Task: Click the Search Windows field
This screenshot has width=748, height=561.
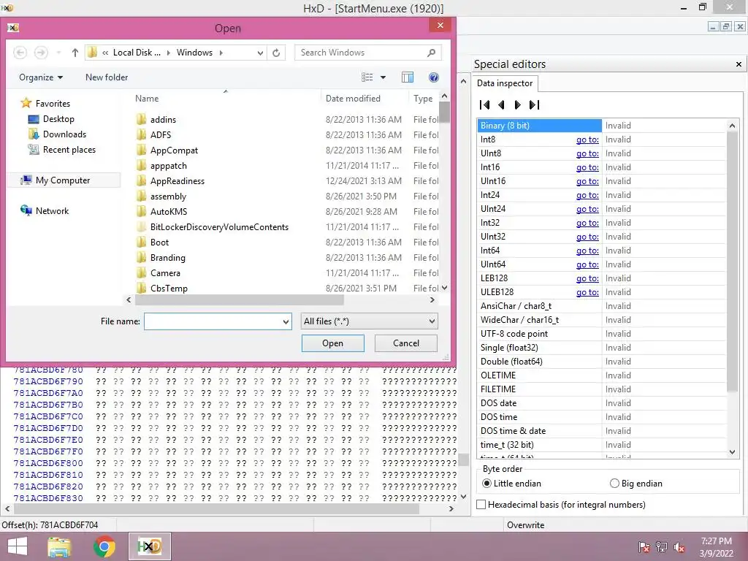Action: (360, 53)
